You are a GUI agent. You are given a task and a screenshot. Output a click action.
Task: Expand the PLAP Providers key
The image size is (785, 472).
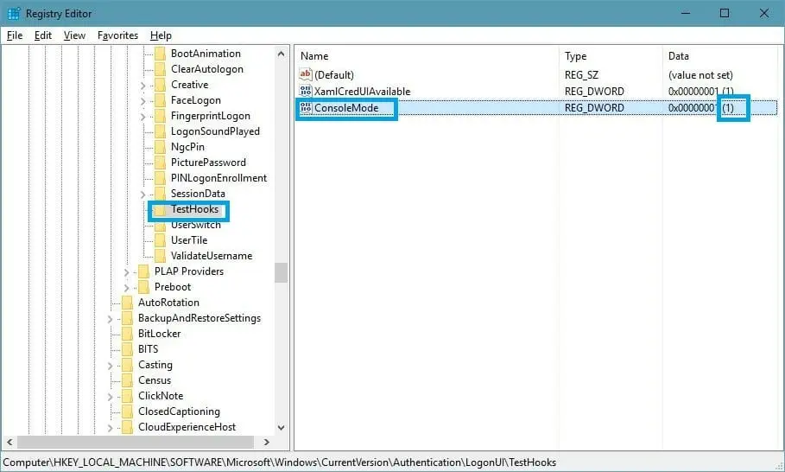[x=127, y=272]
